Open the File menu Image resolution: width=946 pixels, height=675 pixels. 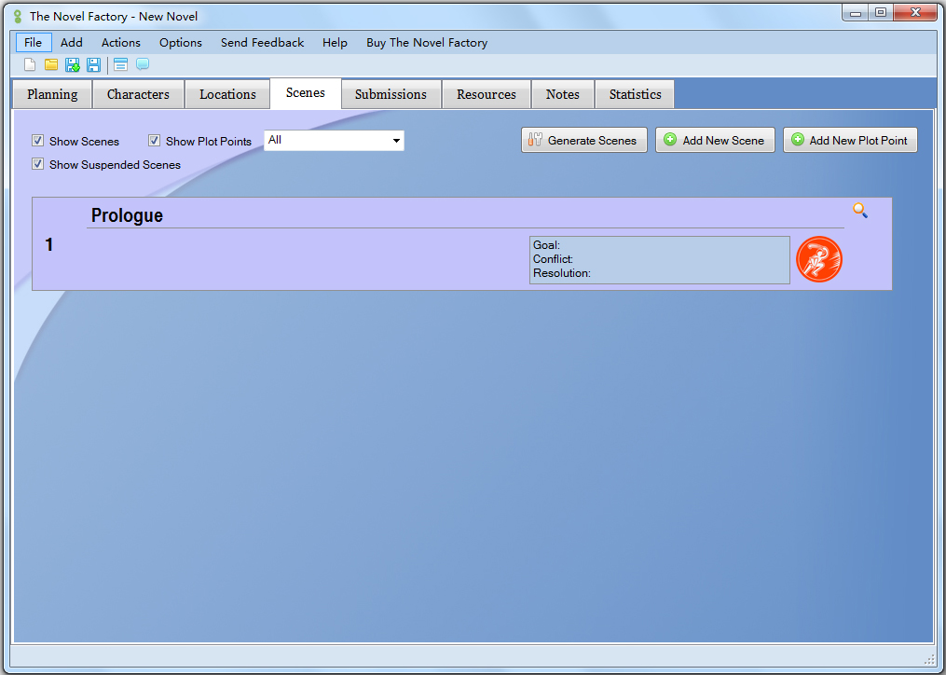tap(34, 42)
